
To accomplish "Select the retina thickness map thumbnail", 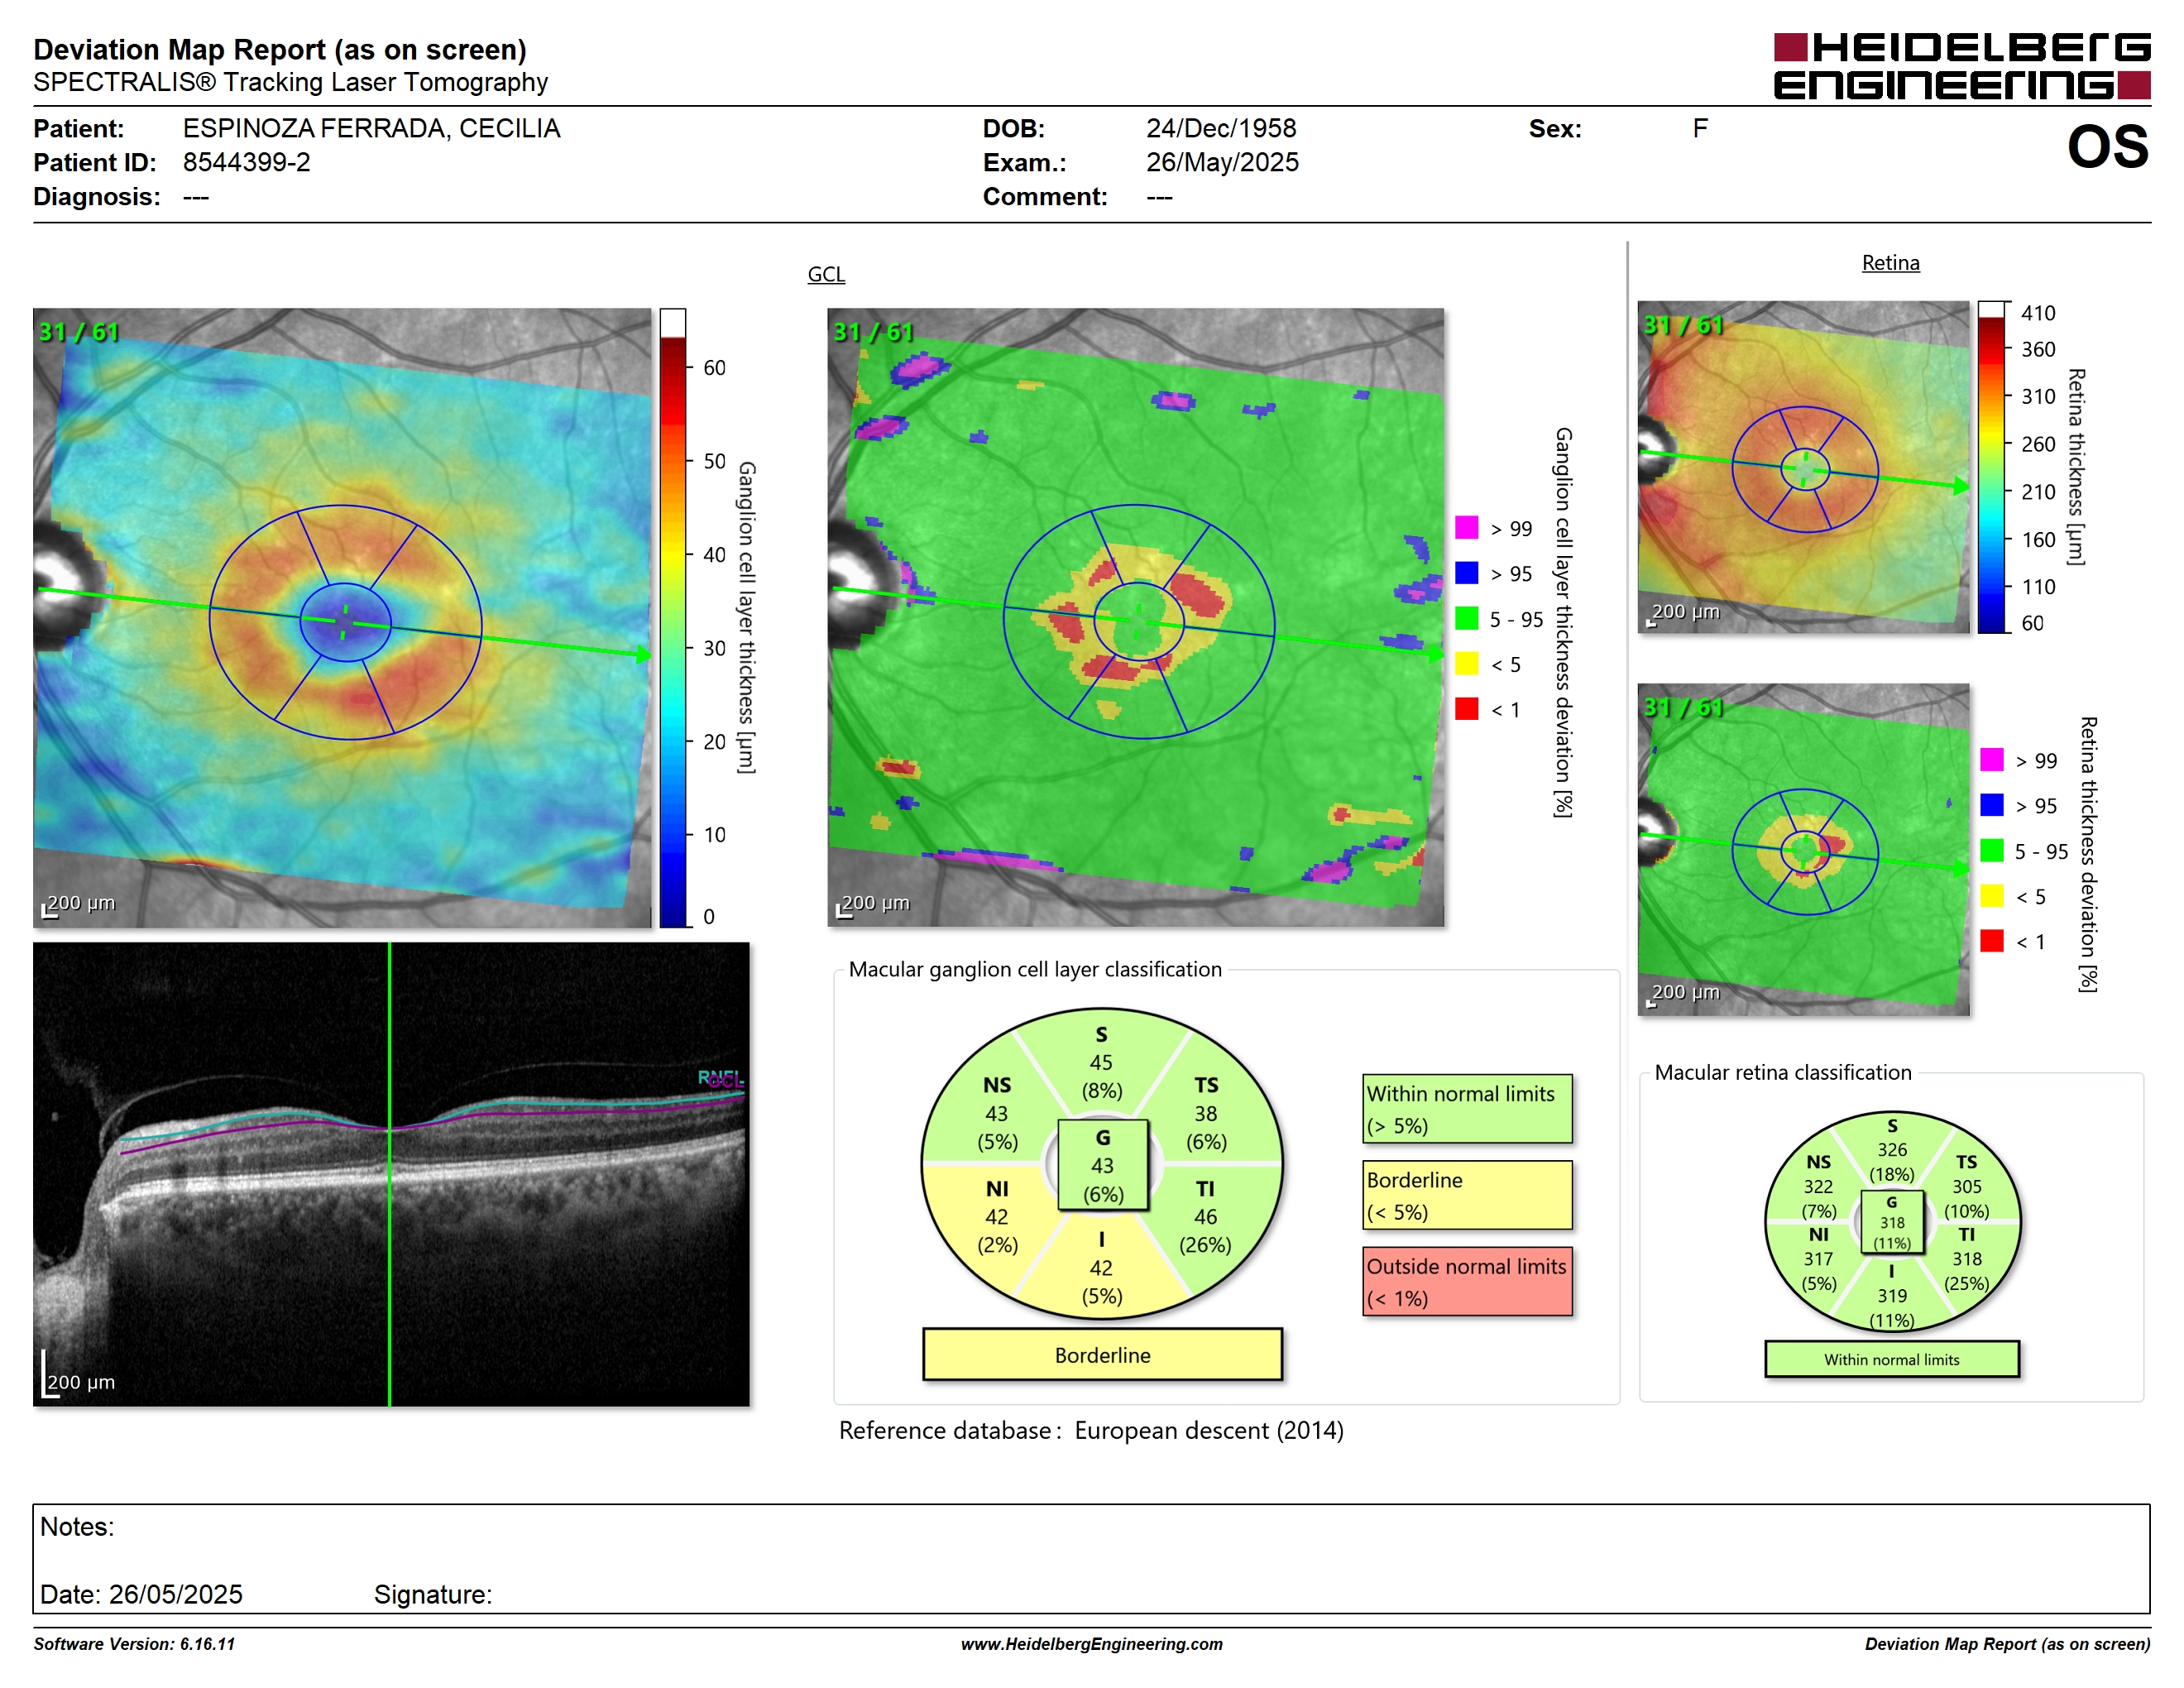I will 1803,467.
